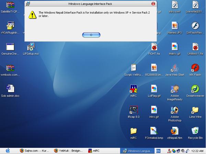
Task: Close the Windows Language Interface Pack dialog
Action: pyautogui.click(x=153, y=4)
